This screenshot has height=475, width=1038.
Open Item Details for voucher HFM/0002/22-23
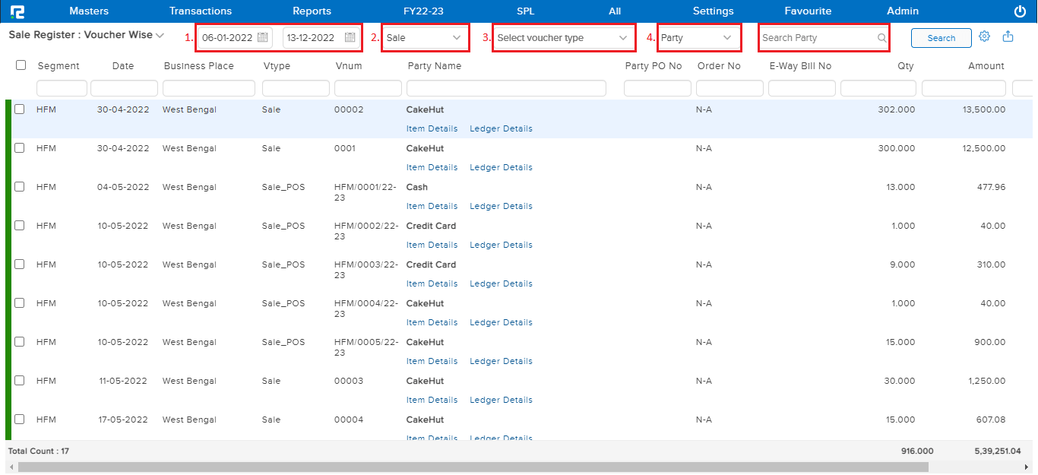point(432,245)
